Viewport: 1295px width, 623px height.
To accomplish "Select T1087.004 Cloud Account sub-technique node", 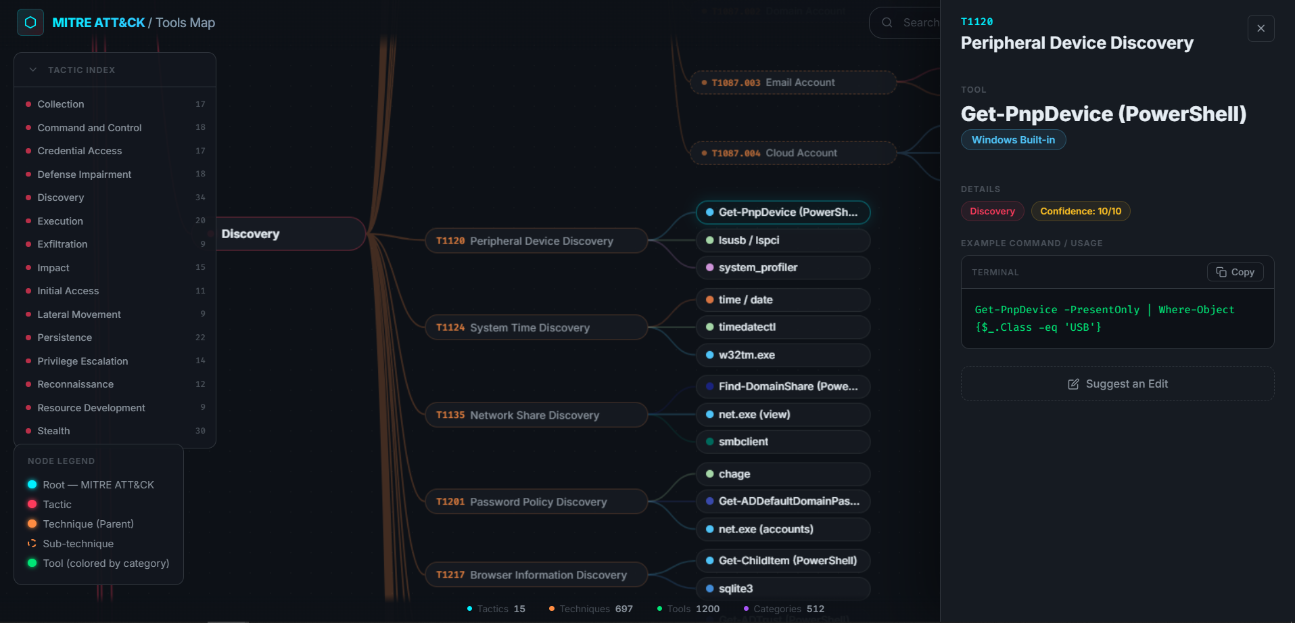I will pyautogui.click(x=793, y=153).
